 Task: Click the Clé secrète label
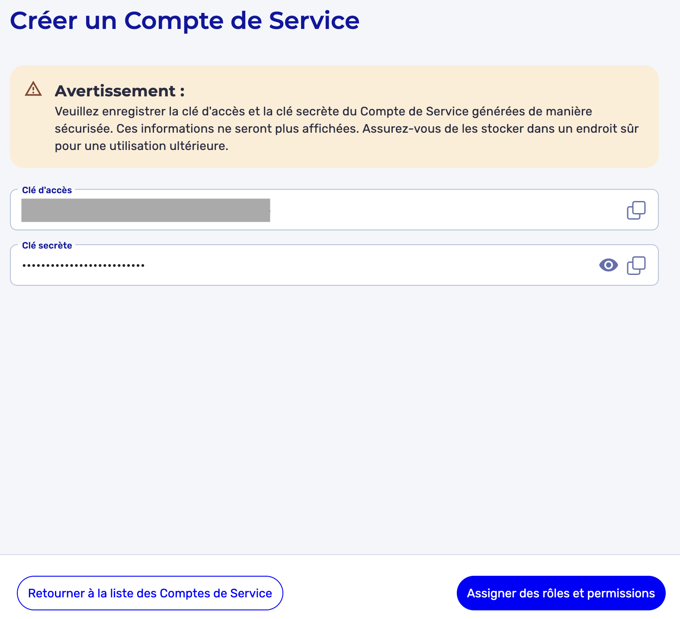click(47, 246)
